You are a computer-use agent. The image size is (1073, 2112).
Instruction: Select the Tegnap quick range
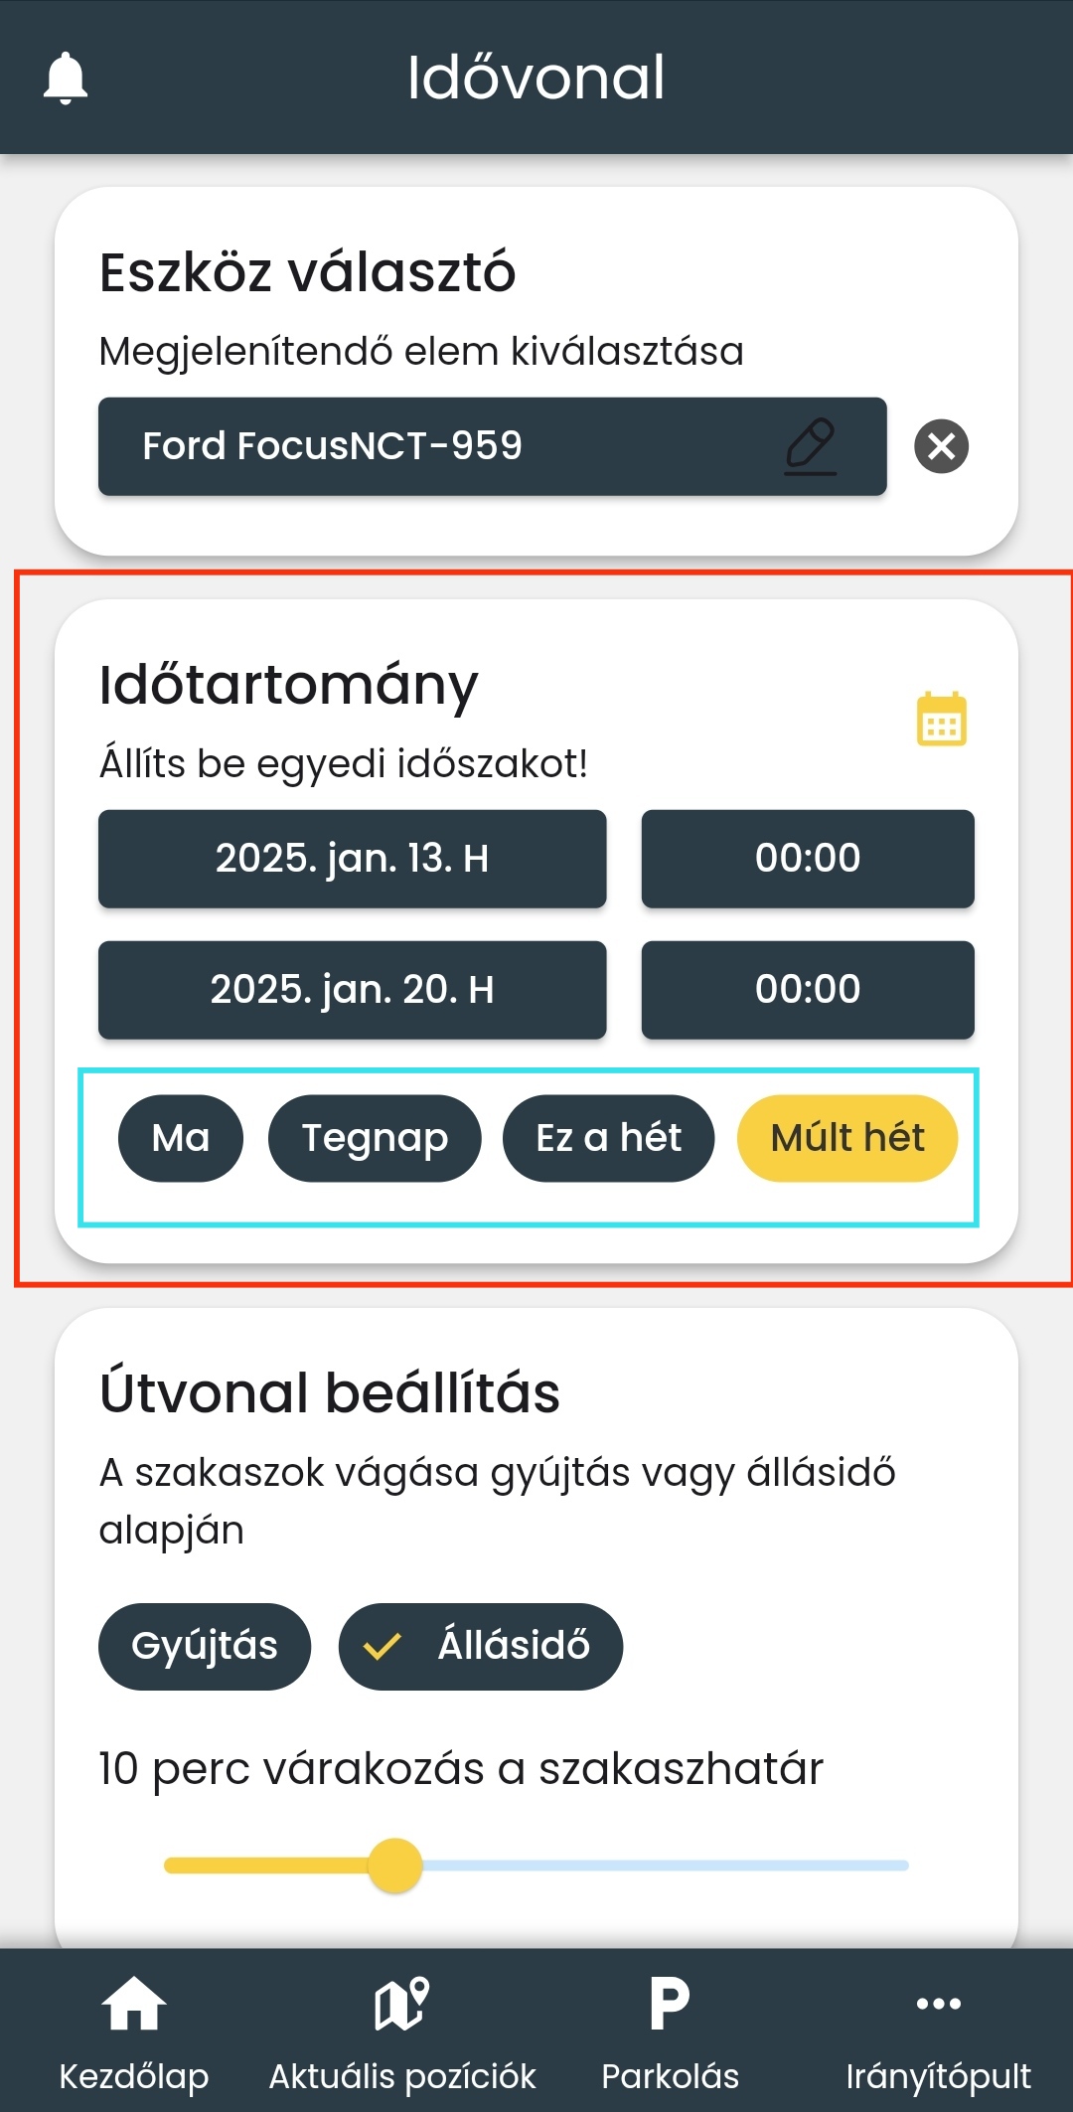[x=375, y=1138]
